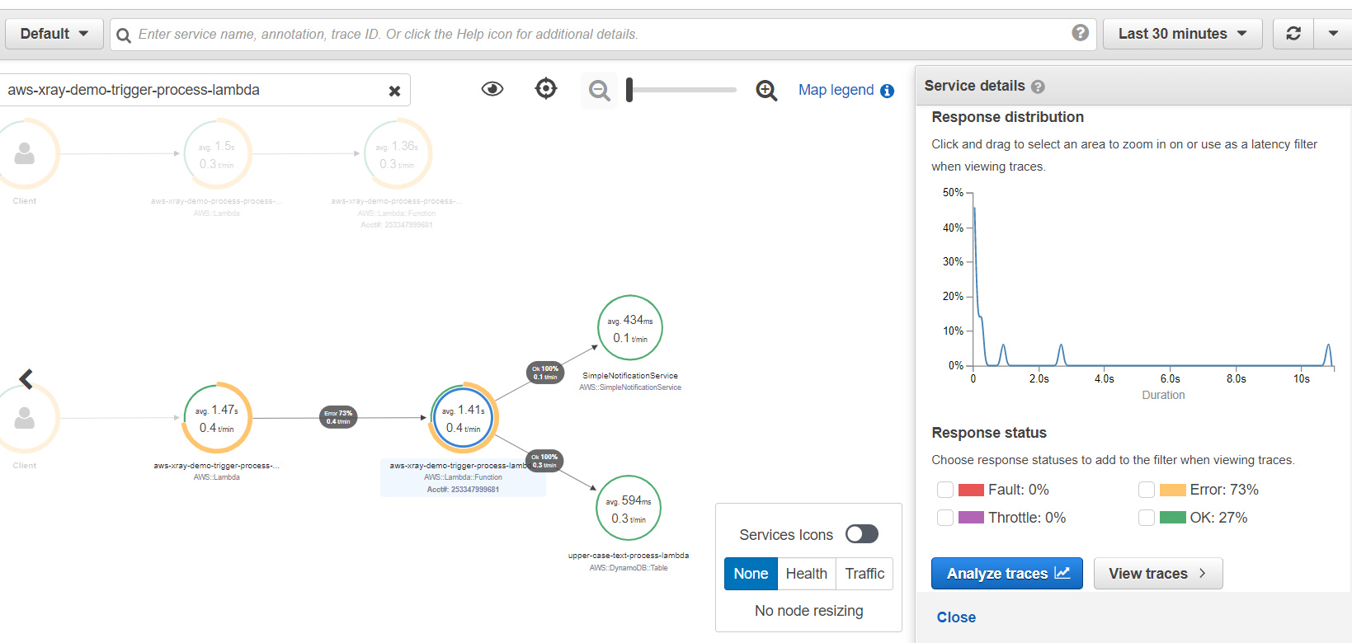The height and width of the screenshot is (643, 1352).
Task: Select the None node sizing tab
Action: click(751, 574)
